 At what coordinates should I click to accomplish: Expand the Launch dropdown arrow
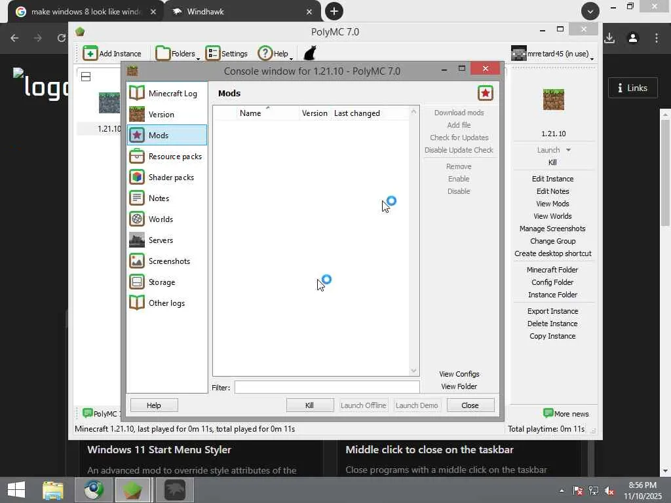pos(568,150)
